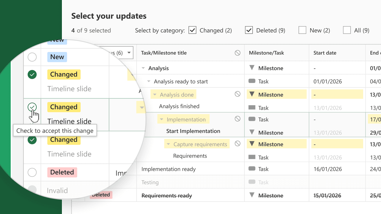Click the ignore icon beside Analysis done
Screen dimensions: 381x214
237,94
